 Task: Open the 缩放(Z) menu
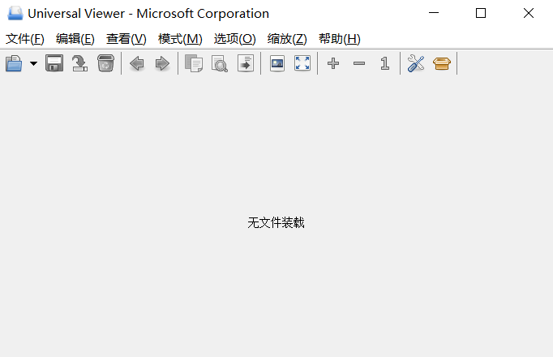[287, 39]
